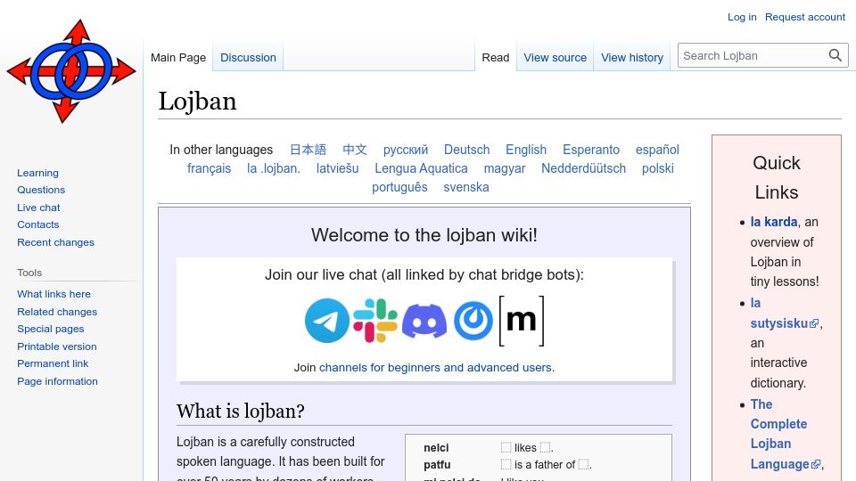Viewport: 856px width, 481px height.
Task: Click the word 'nelci' in the example box
Action: pyautogui.click(x=436, y=448)
